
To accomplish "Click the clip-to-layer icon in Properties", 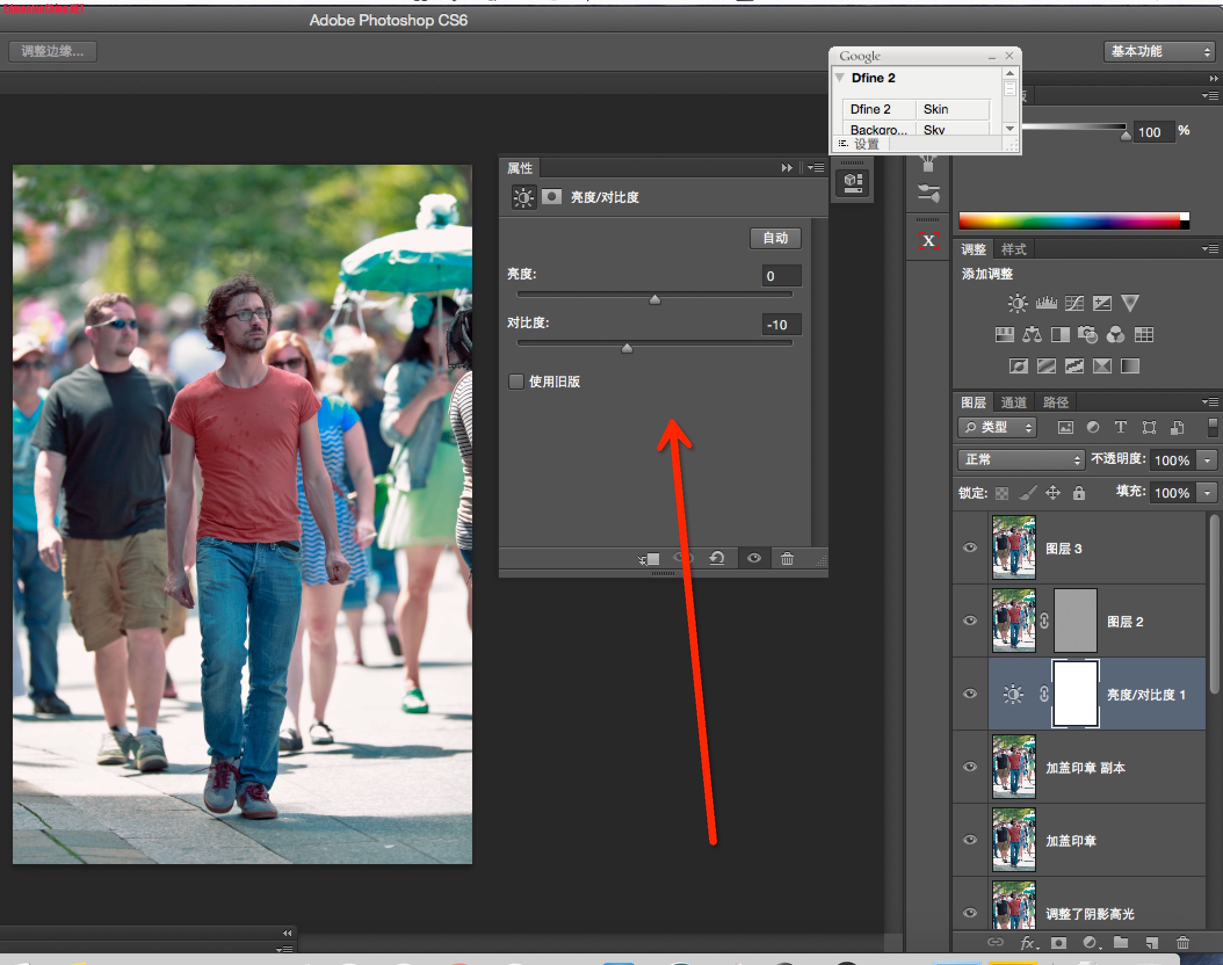I will [649, 559].
